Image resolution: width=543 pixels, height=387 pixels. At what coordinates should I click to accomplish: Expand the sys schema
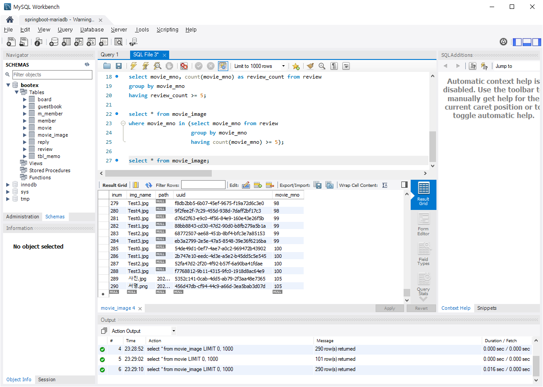(8, 192)
